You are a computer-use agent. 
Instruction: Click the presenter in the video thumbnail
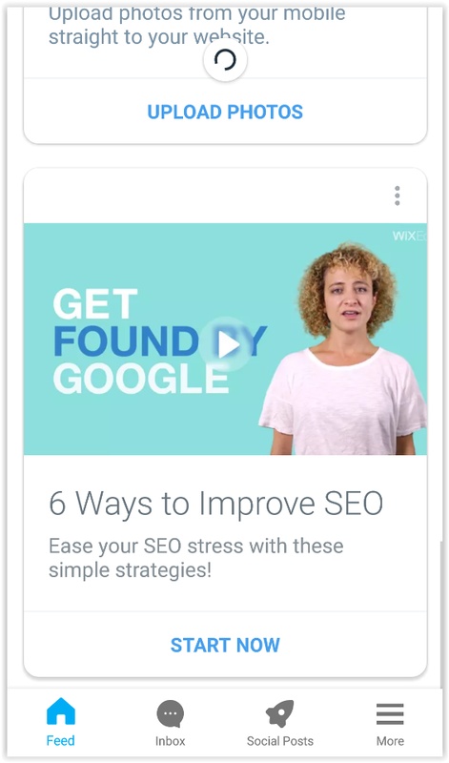click(343, 349)
